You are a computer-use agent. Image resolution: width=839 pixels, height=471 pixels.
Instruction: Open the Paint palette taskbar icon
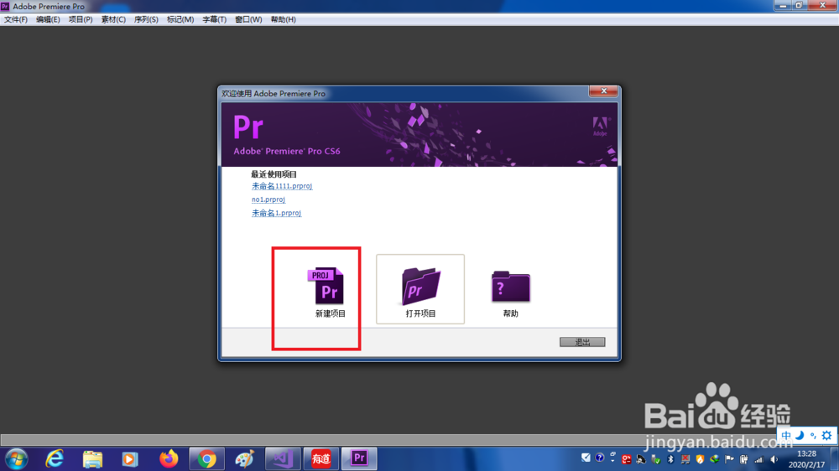[x=244, y=458]
